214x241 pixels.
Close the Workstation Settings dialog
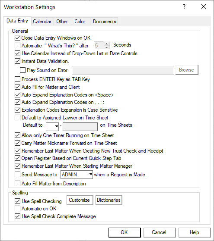click(x=204, y=6)
